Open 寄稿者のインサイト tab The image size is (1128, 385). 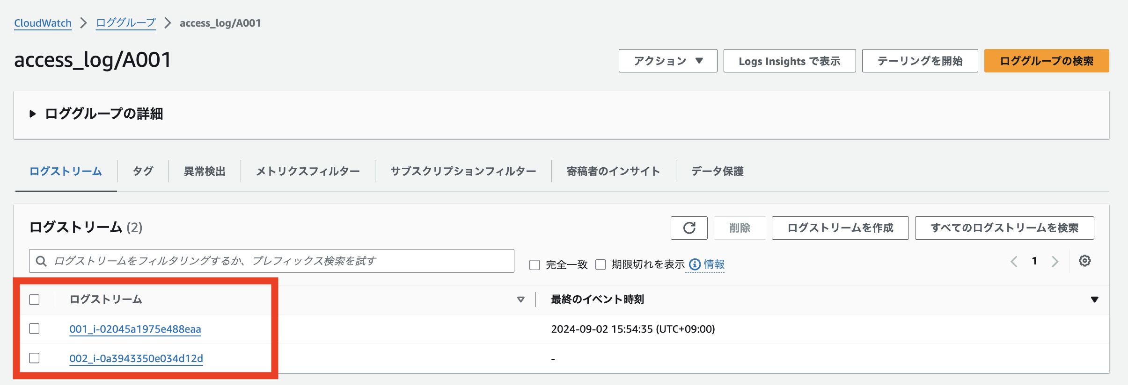(614, 171)
